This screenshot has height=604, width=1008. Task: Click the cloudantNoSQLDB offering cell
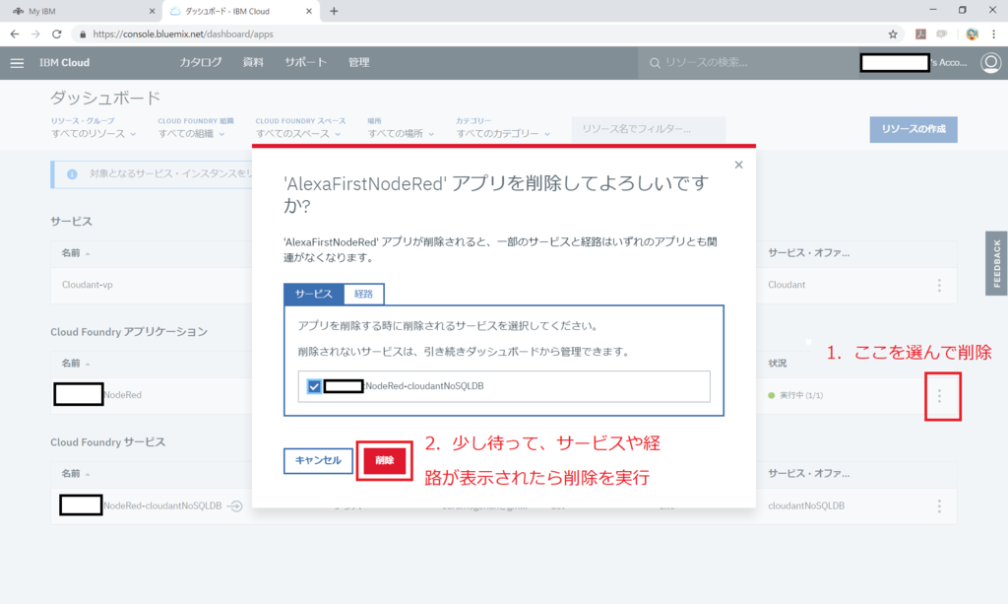click(x=806, y=506)
